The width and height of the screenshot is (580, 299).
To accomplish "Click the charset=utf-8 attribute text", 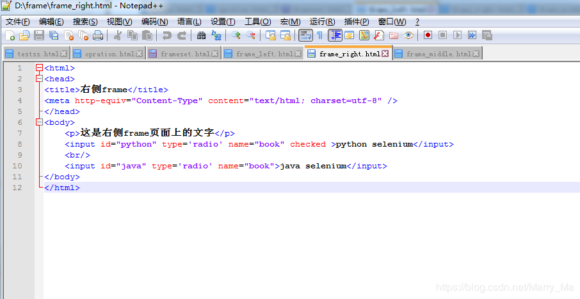I will pos(344,101).
